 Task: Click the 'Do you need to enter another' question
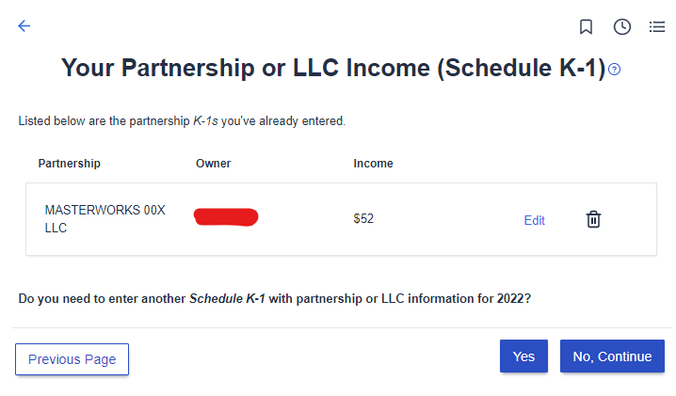pyautogui.click(x=274, y=298)
